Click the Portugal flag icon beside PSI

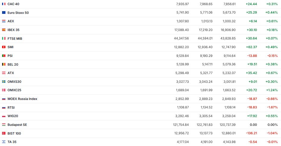click(4, 56)
